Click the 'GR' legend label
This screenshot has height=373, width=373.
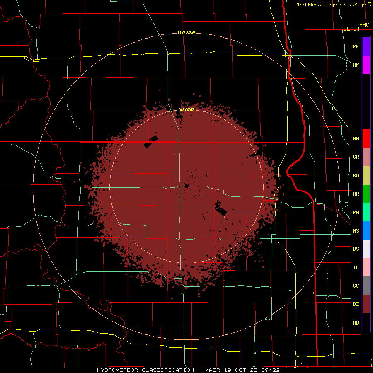point(356,157)
